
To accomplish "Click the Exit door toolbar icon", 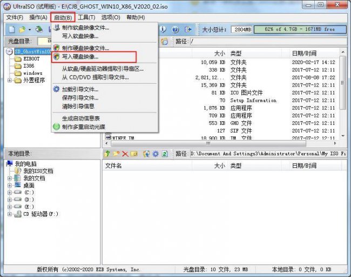I will (x=188, y=29).
